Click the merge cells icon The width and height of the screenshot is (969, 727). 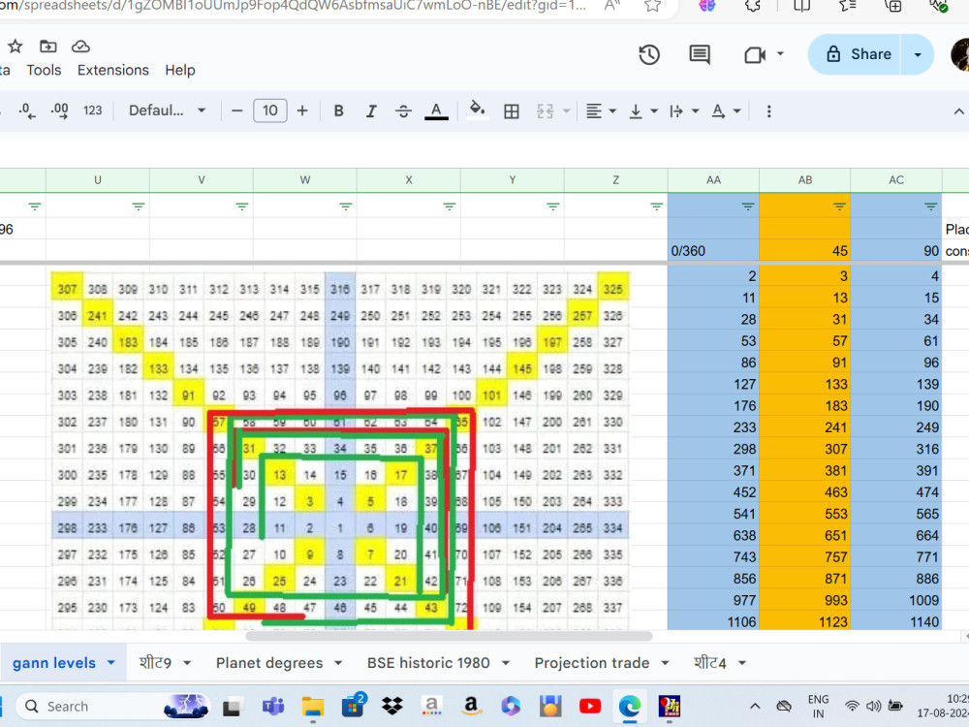[545, 111]
